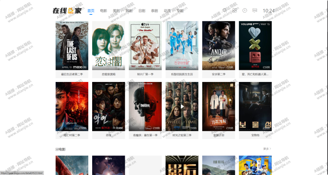Open the speech-bubble message icon
The width and height of the screenshot is (328, 175).
[x=255, y=10]
